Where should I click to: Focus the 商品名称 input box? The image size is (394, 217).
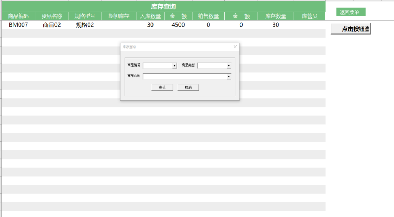[x=185, y=77]
